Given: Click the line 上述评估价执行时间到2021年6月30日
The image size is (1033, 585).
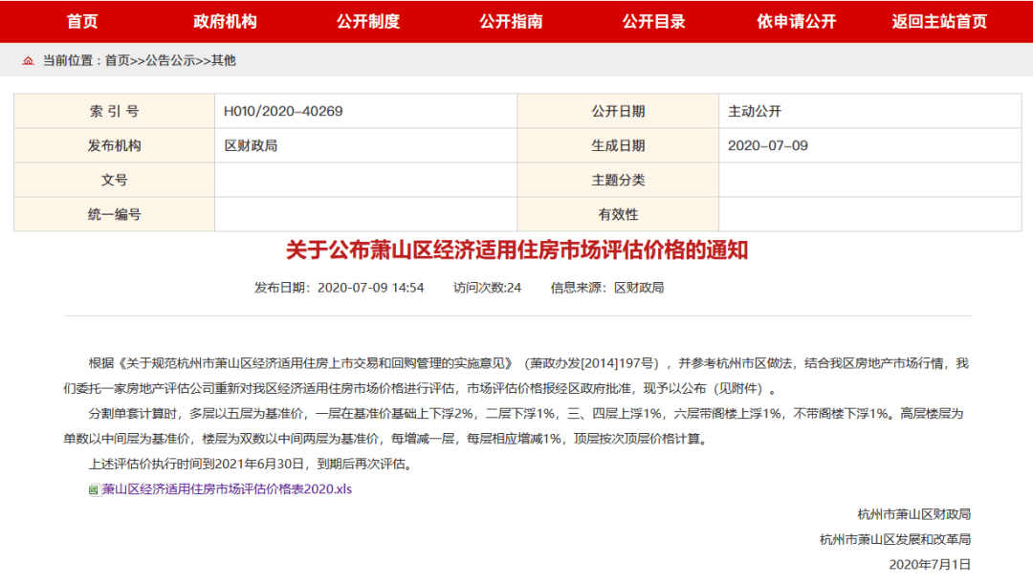Looking at the screenshot, I should tap(253, 464).
